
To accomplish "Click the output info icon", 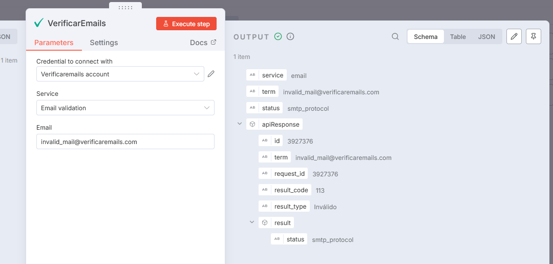I will 290,37.
